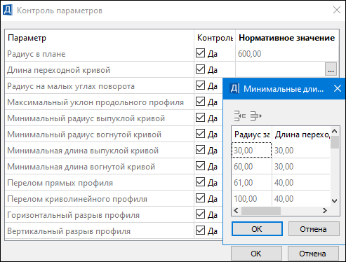Screen dimensions: 346x262
Task: Disable Минимальная длина выпуклой кривой control
Action: pyautogui.click(x=200, y=150)
